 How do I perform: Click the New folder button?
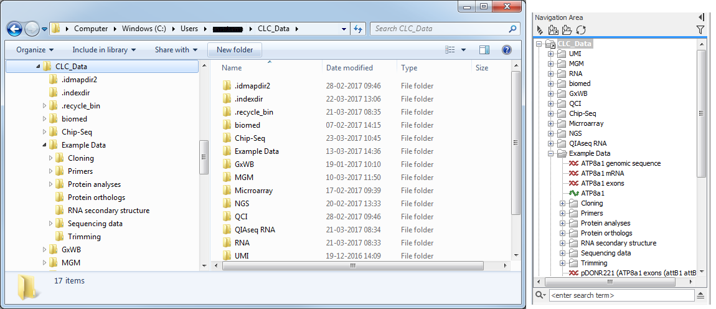[x=235, y=50]
